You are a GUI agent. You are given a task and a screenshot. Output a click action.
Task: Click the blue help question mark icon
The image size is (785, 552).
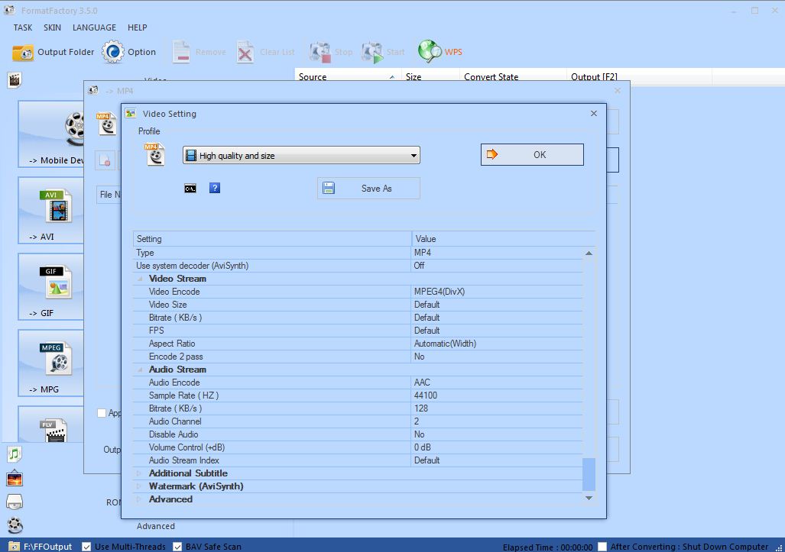pyautogui.click(x=215, y=188)
